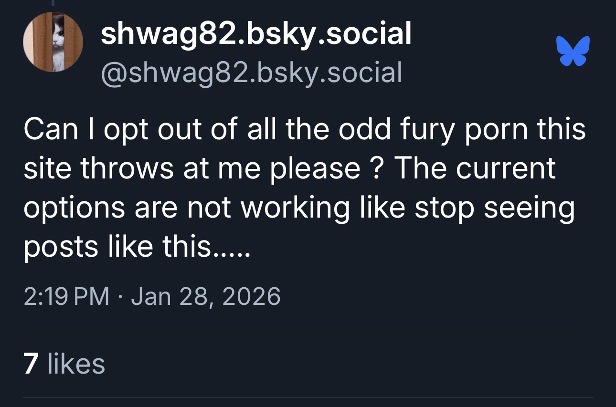Click the Jan 28, 2026 date
This screenshot has width=616, height=407.
click(205, 296)
